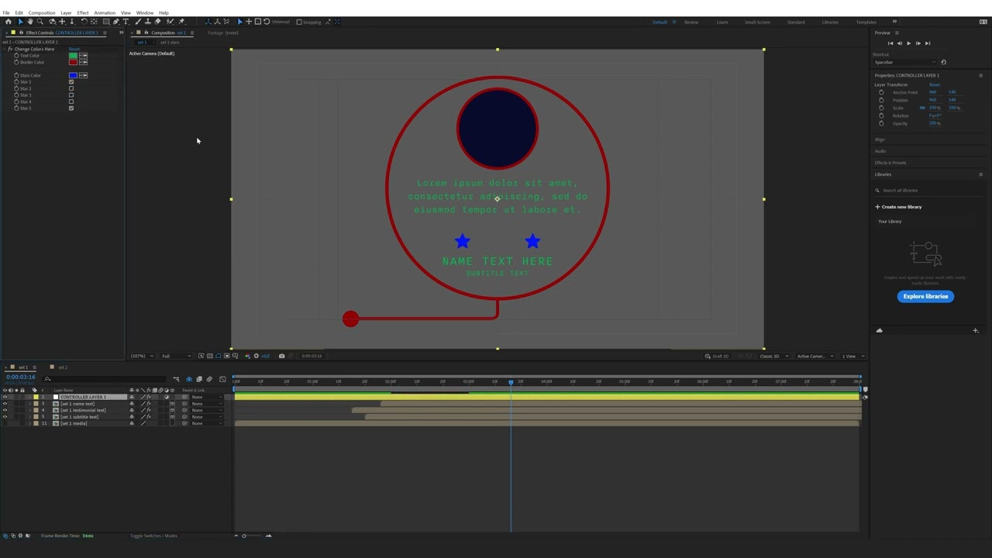The image size is (992, 558).
Task: Select the Rectangle shape tool
Action: click(x=106, y=22)
